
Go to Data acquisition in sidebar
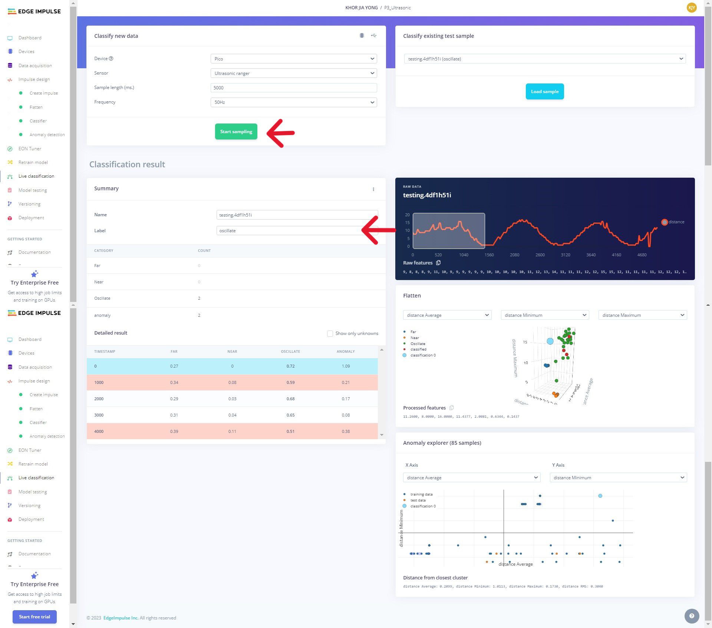35,66
